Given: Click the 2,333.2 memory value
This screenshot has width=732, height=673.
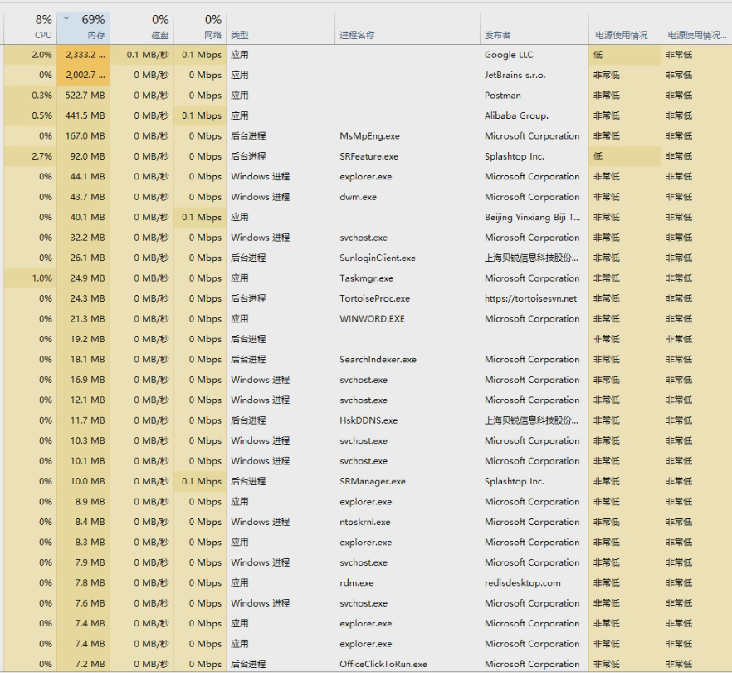Looking at the screenshot, I should point(85,55).
